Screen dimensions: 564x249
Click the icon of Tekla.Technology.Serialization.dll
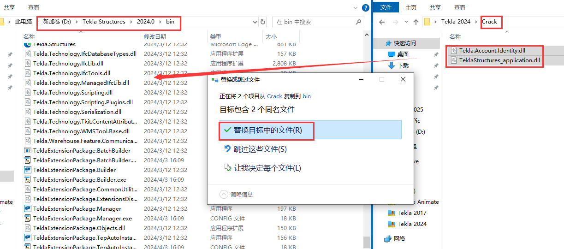(28, 112)
